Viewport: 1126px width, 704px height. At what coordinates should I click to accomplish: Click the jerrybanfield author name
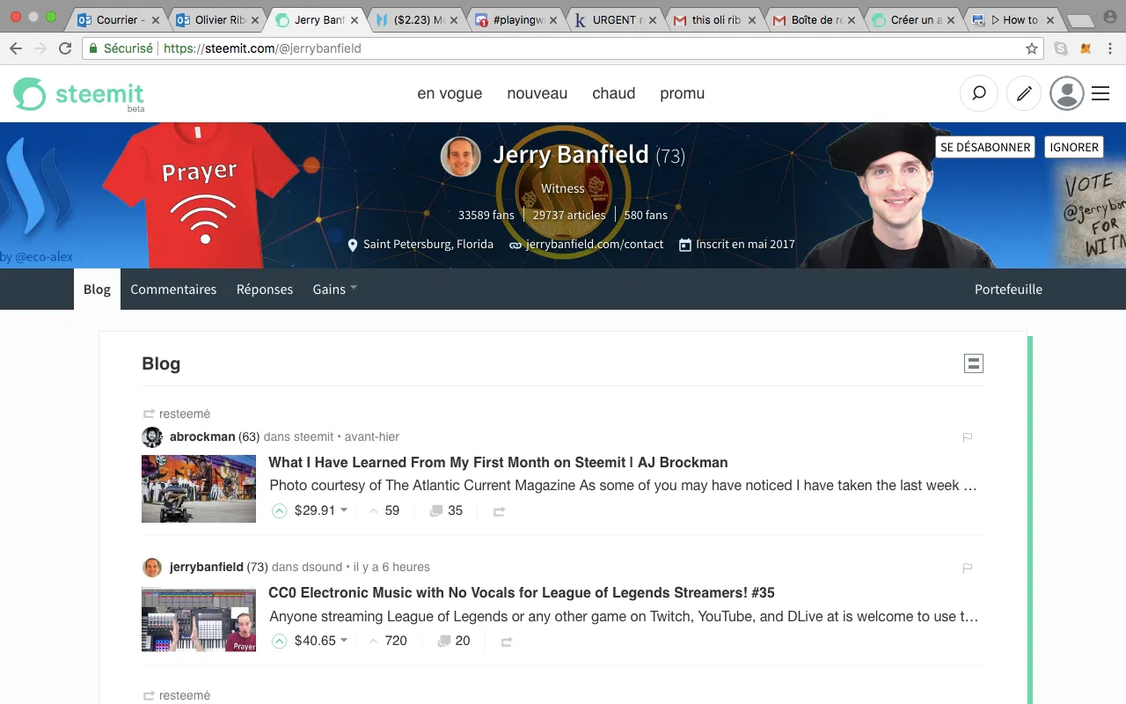(207, 567)
